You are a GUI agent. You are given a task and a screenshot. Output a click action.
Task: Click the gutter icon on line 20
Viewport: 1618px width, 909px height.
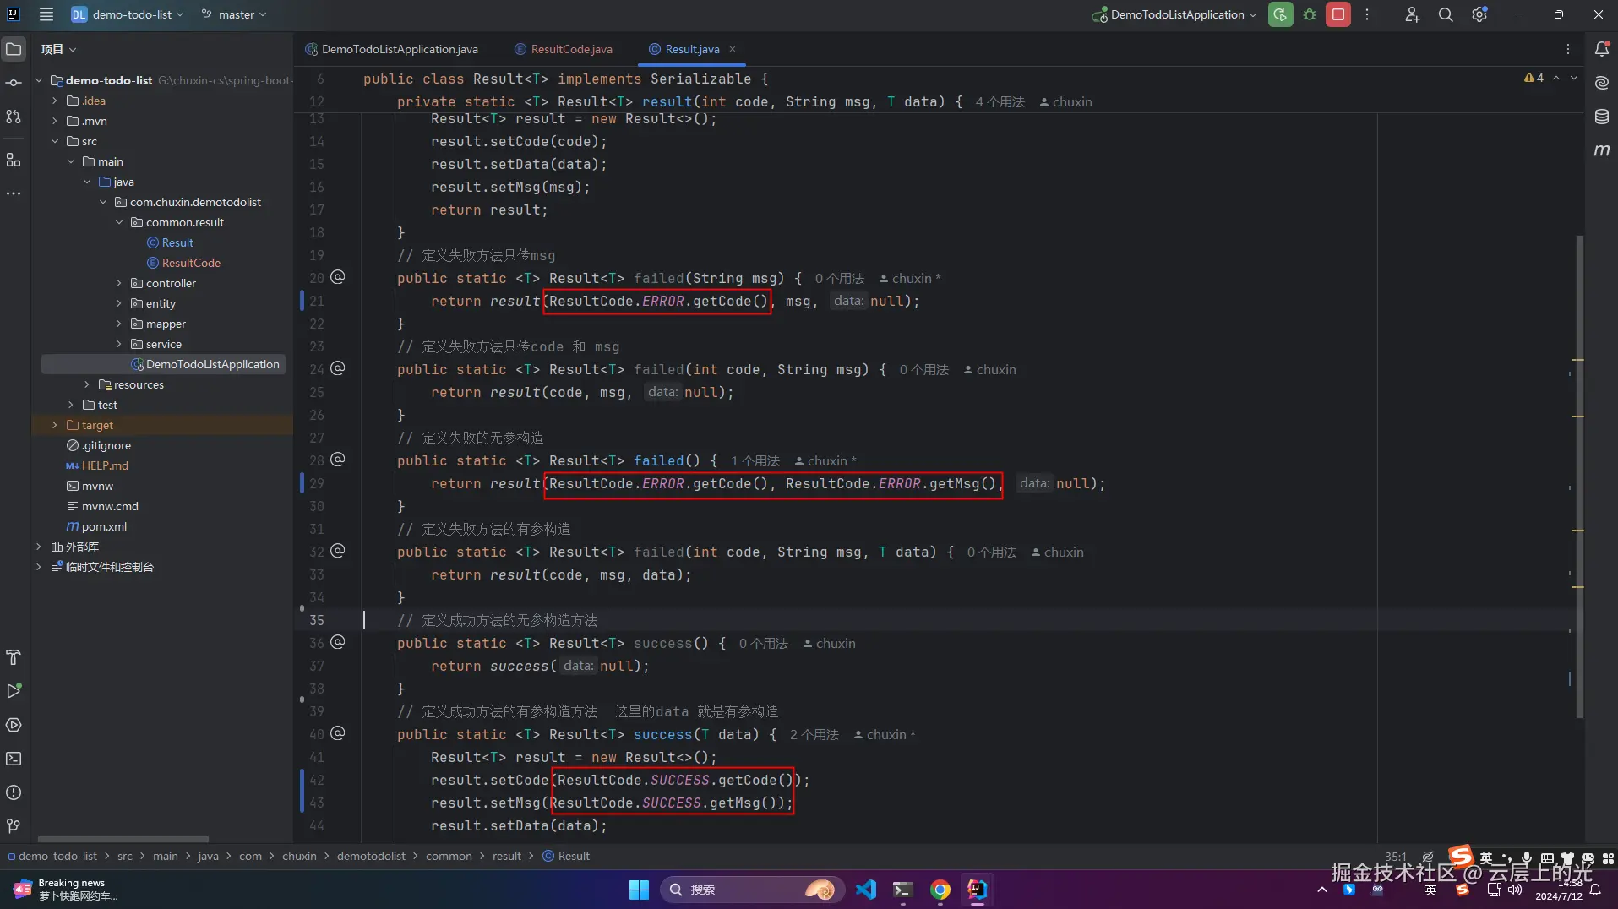click(337, 277)
